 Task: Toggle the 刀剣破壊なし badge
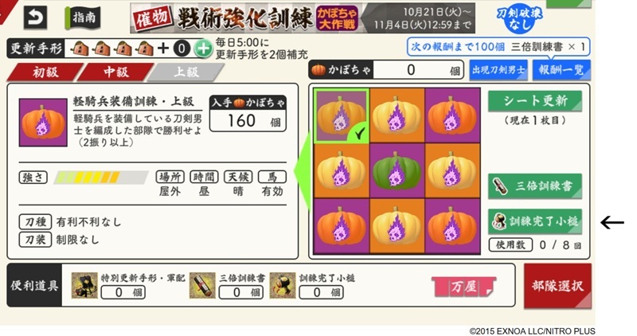(519, 18)
